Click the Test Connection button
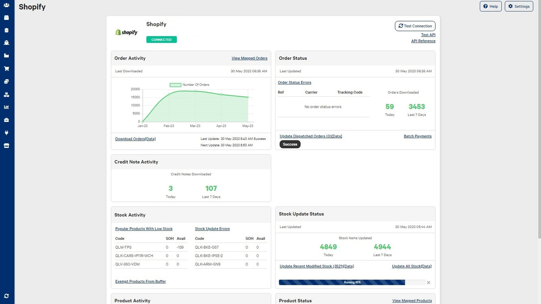541x304 pixels. [x=415, y=26]
